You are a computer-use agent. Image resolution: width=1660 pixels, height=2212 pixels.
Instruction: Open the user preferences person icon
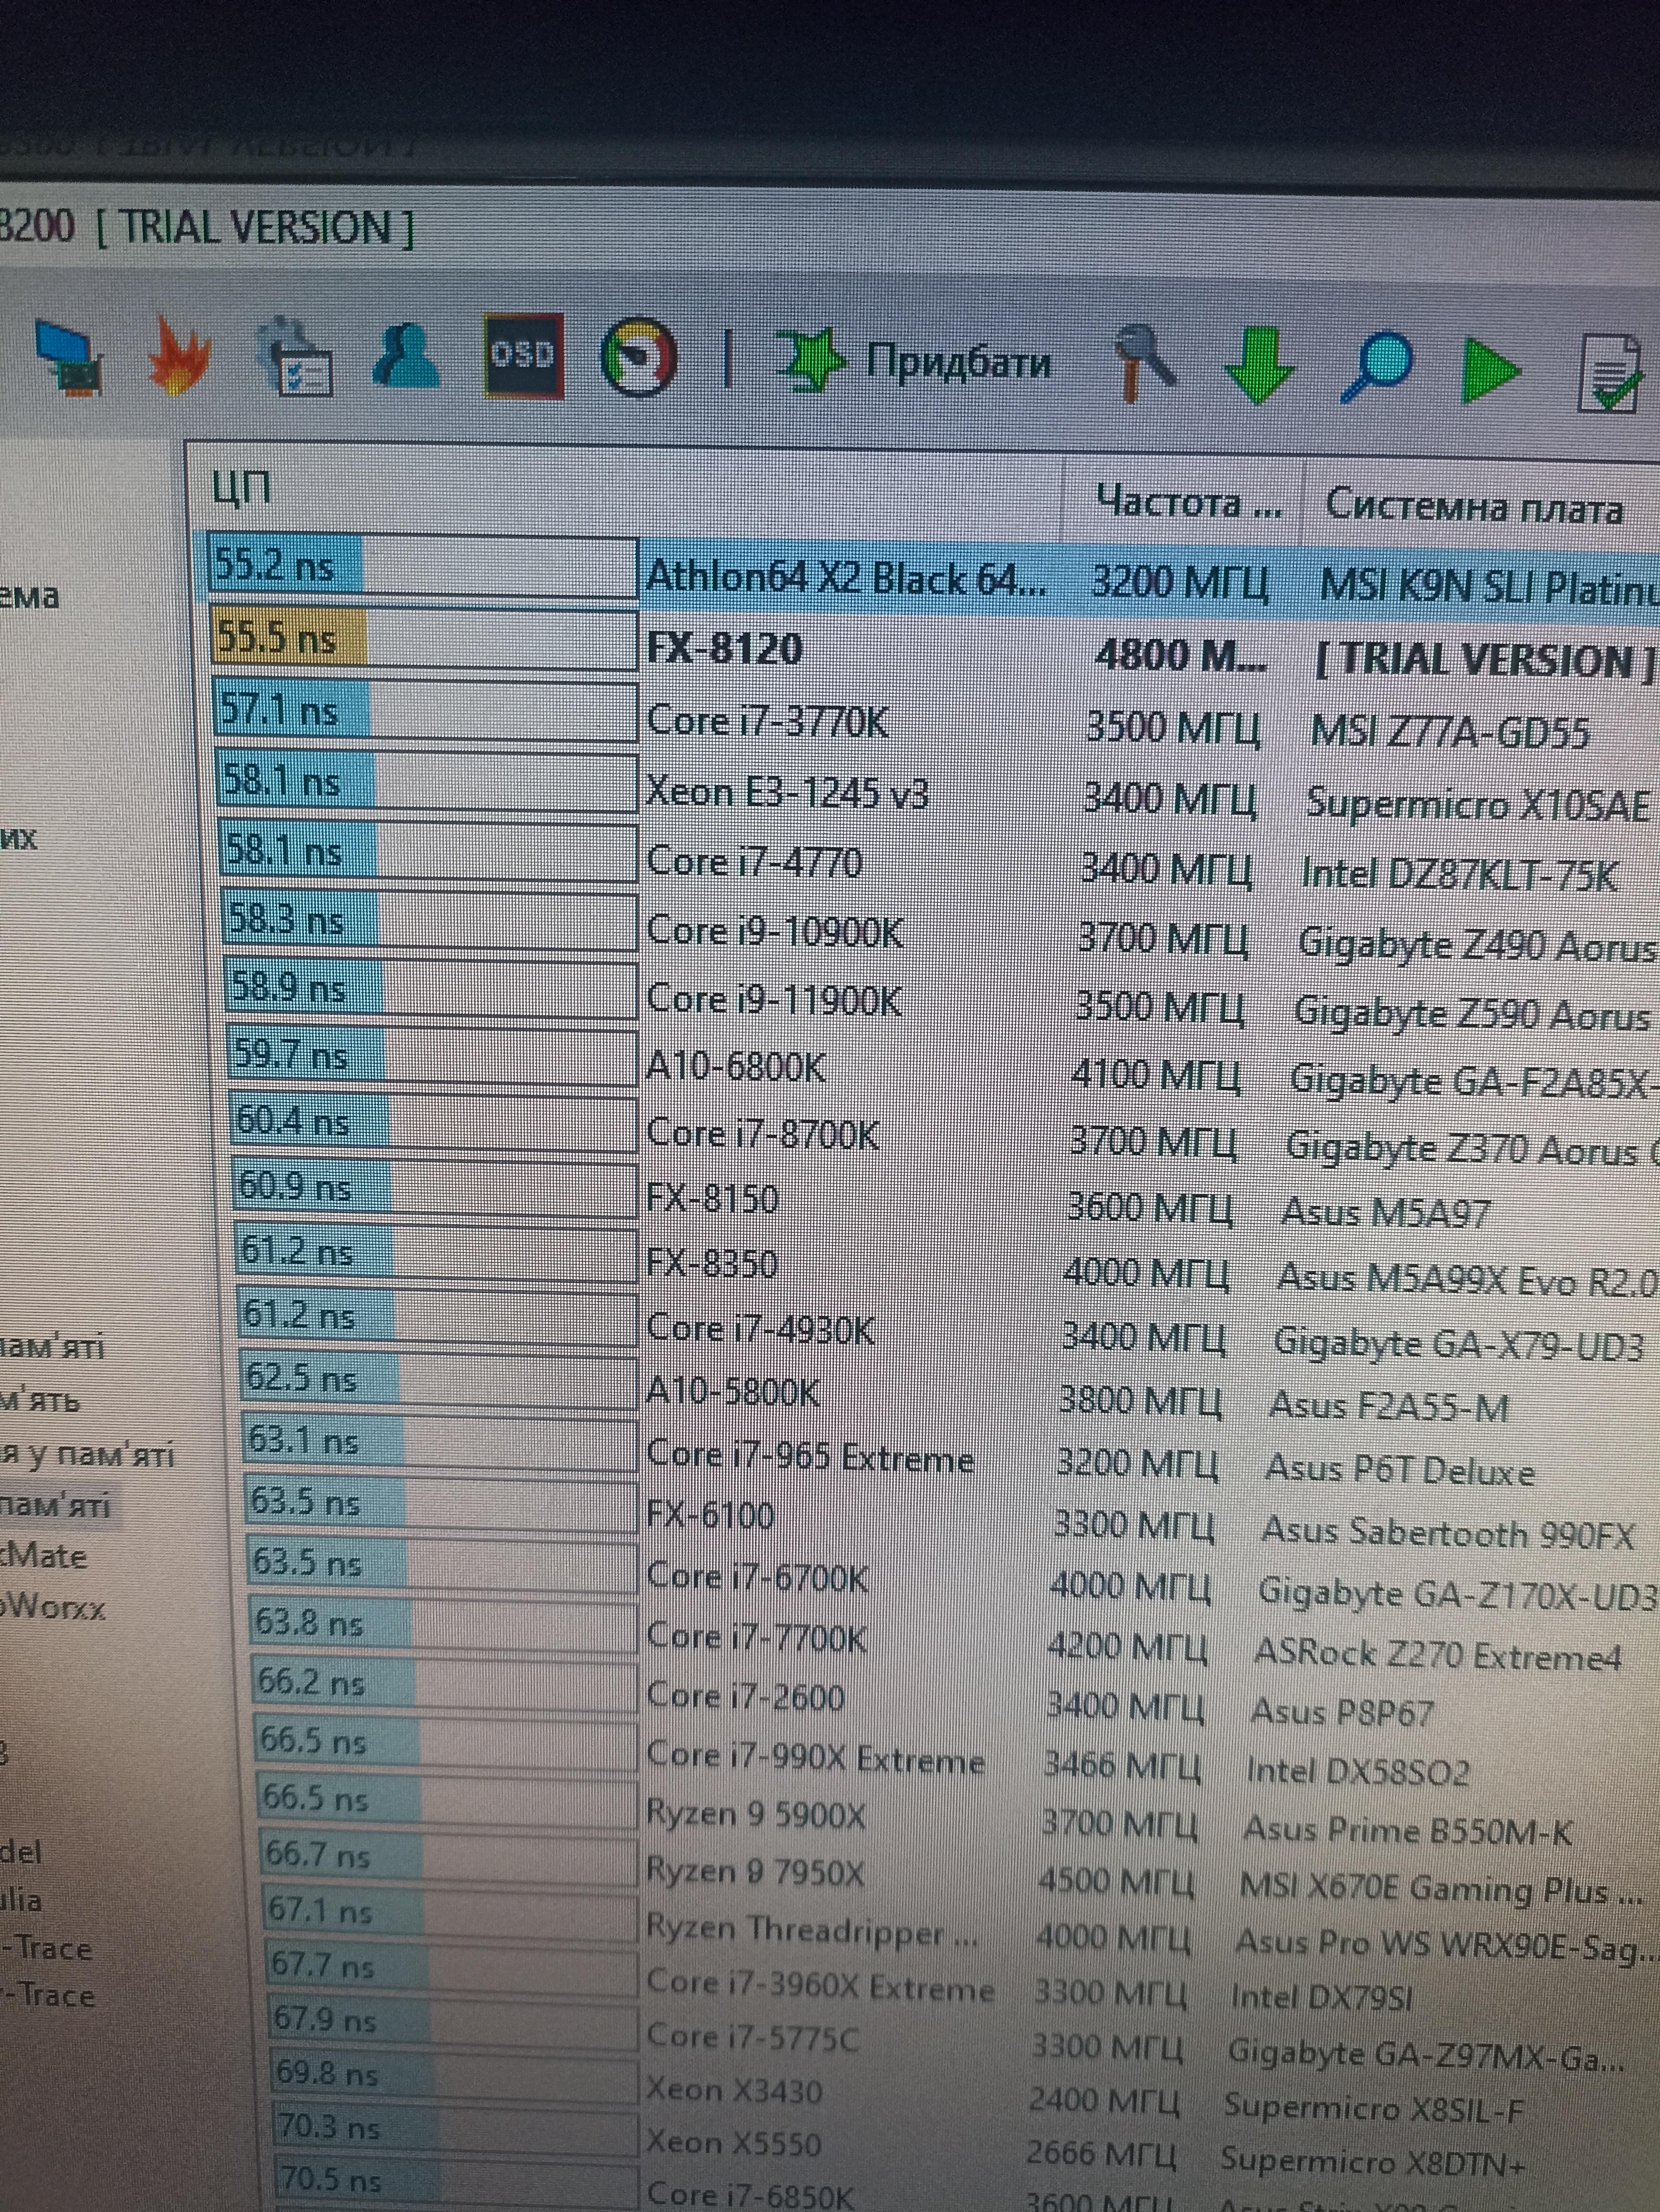[x=405, y=354]
